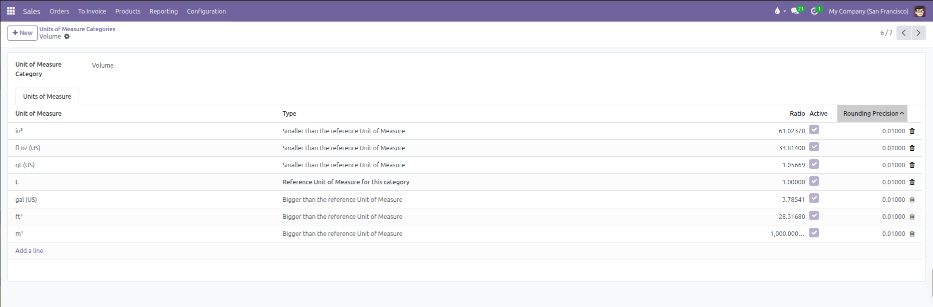Screen dimensions: 933x307
Task: Delete the L reference unit row
Action: [x=912, y=182]
